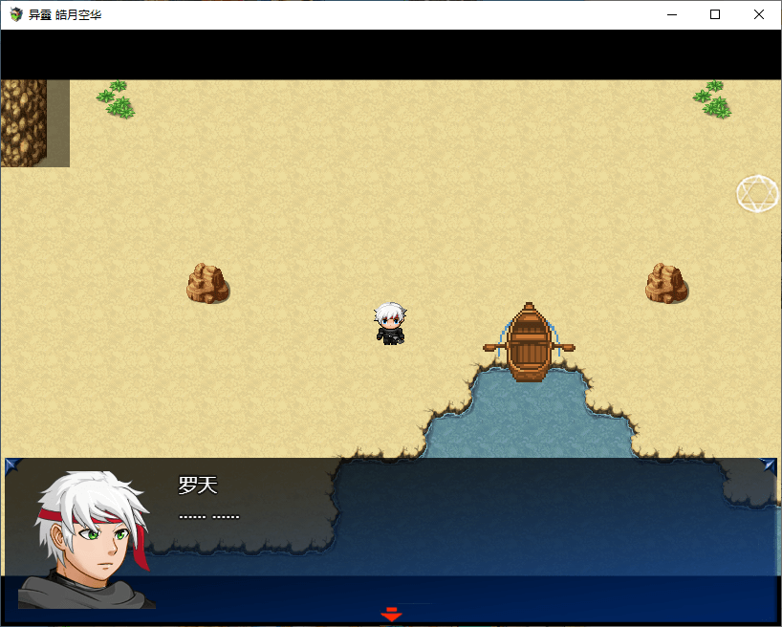Click the window title 异蠢 皓月空华

pyautogui.click(x=65, y=14)
